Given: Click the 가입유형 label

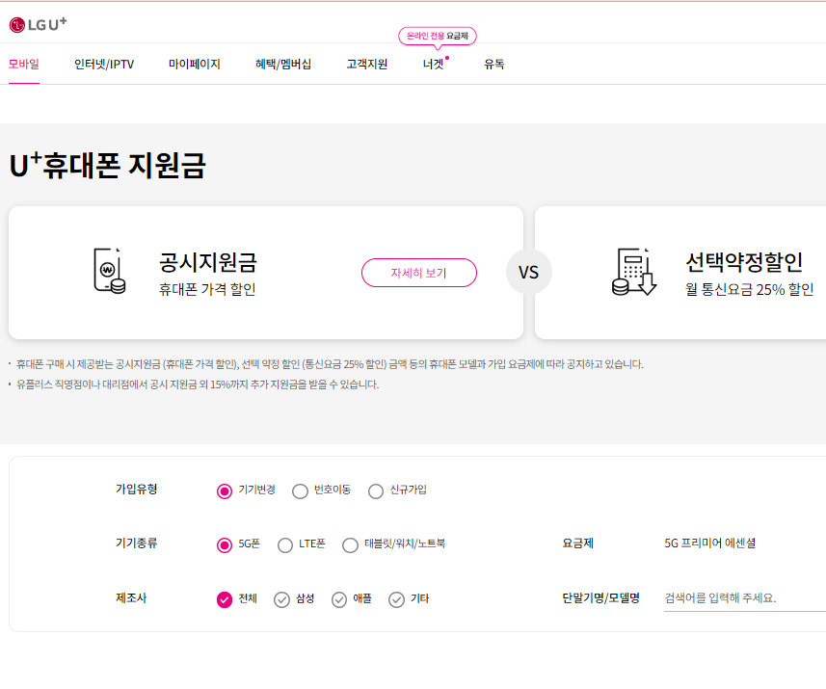Looking at the screenshot, I should click(x=137, y=490).
